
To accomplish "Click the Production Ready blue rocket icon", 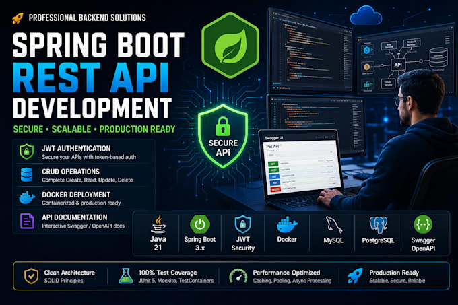I will (x=355, y=276).
